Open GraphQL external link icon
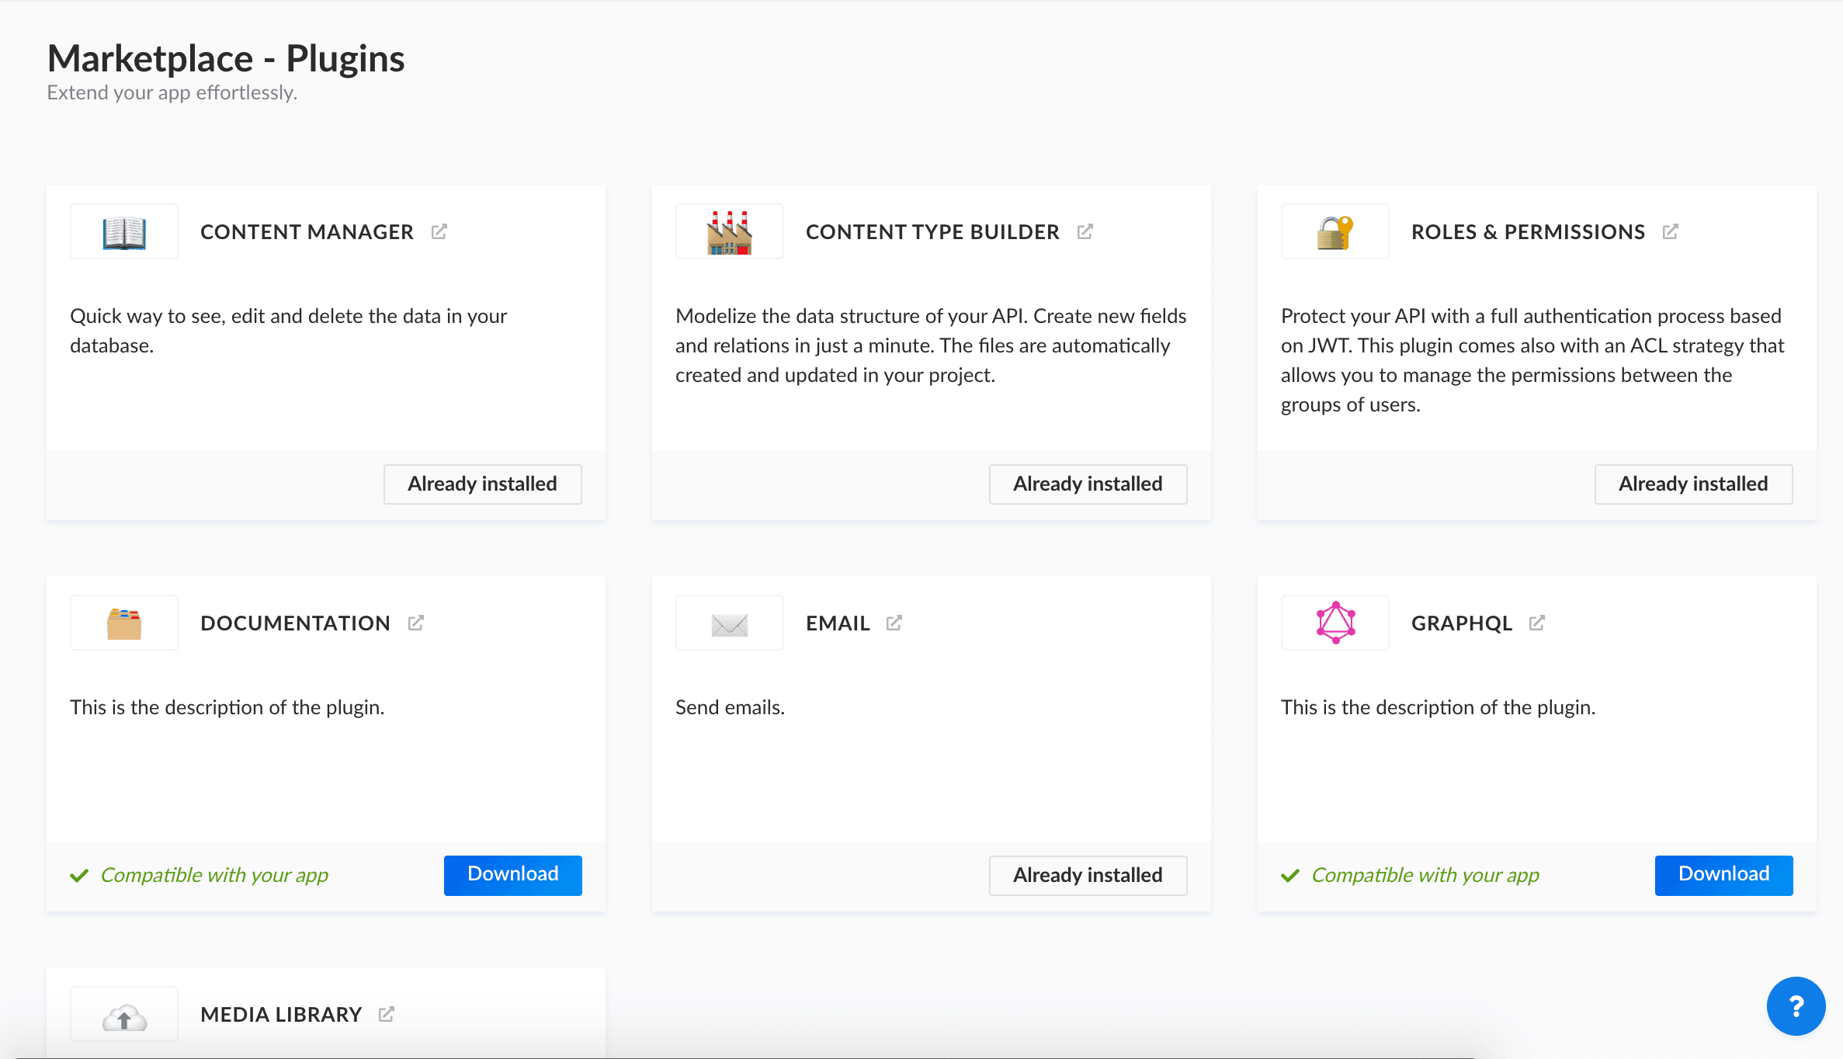Viewport: 1843px width, 1059px height. (x=1537, y=623)
